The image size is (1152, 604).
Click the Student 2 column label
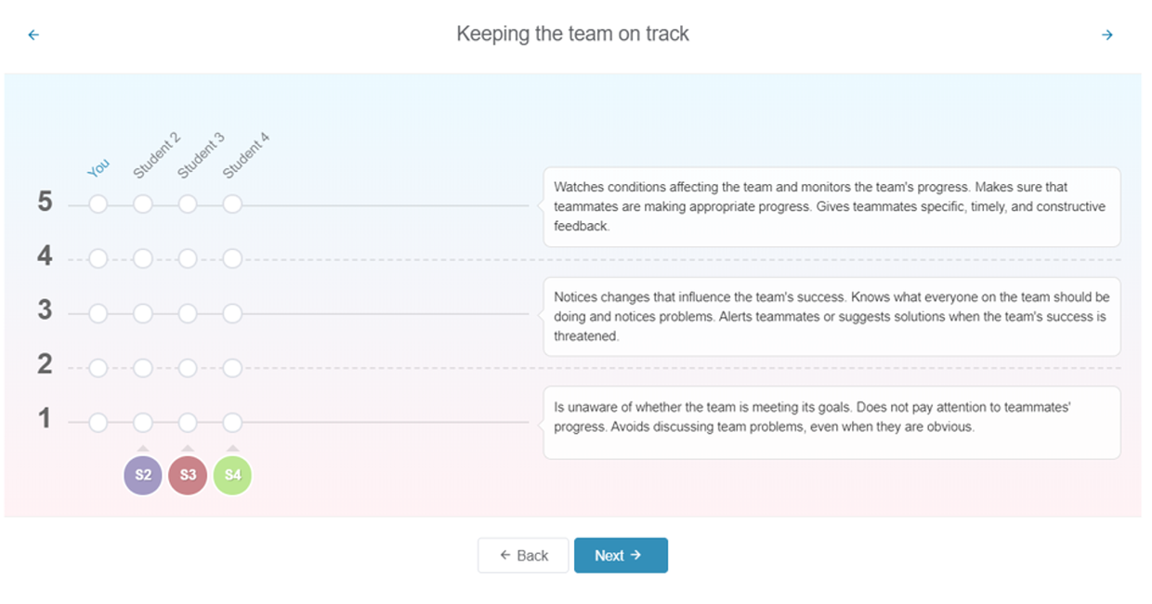[156, 156]
